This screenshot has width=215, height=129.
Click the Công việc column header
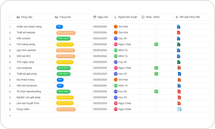pyautogui.click(x=29, y=17)
